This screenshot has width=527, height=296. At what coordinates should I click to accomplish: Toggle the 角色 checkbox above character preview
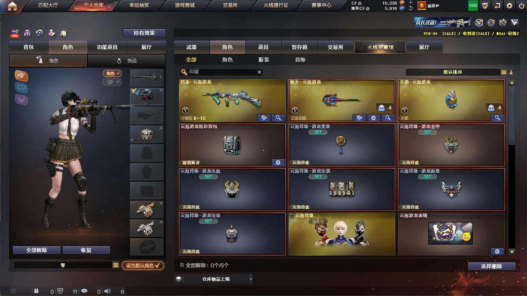point(112,73)
